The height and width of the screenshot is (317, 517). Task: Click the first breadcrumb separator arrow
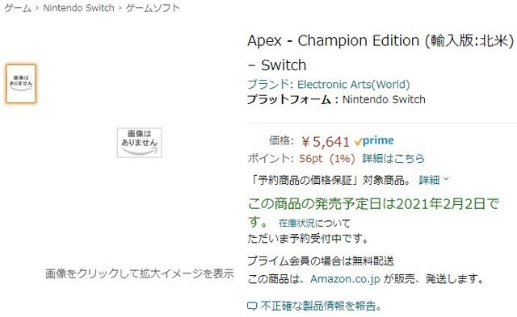(37, 8)
